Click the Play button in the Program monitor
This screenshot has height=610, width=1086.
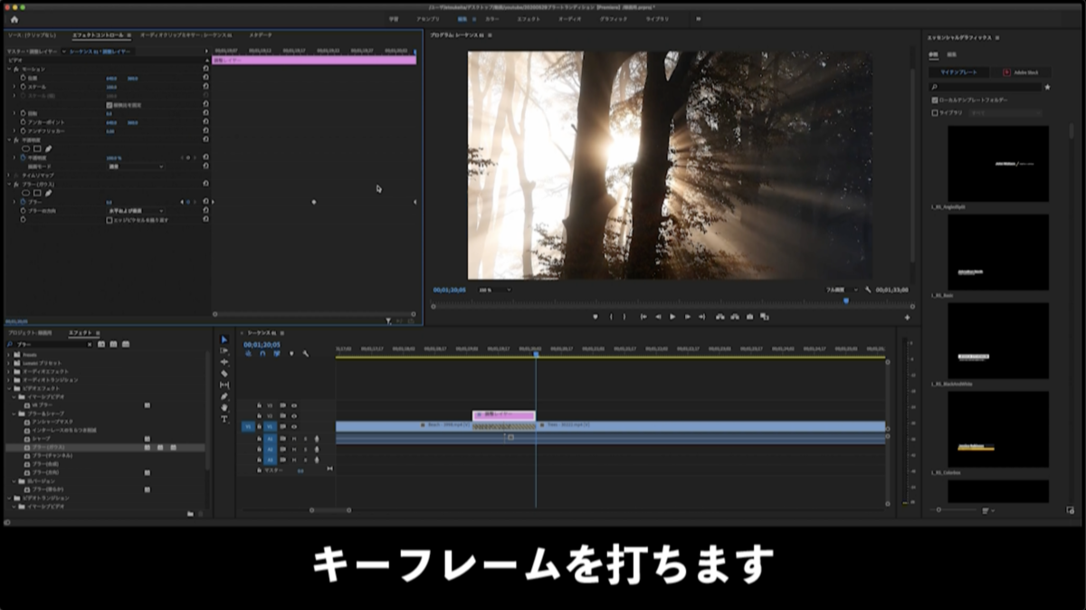point(672,317)
